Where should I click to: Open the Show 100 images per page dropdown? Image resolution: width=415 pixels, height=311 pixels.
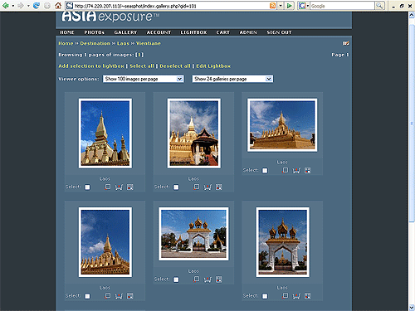[144, 79]
